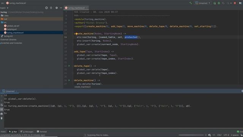
Task: Click the Event Log button at bottom right
Action: click(240, 132)
